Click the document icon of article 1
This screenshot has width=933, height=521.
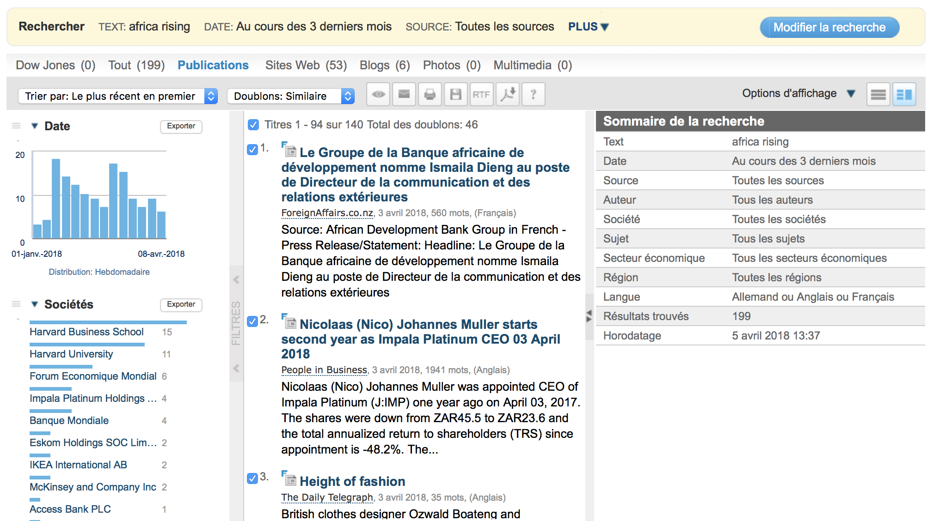pos(289,150)
